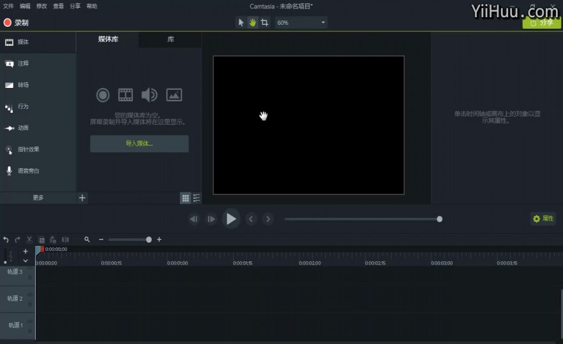Click the film strip video icon in media bin
The width and height of the screenshot is (563, 344).
click(x=126, y=95)
